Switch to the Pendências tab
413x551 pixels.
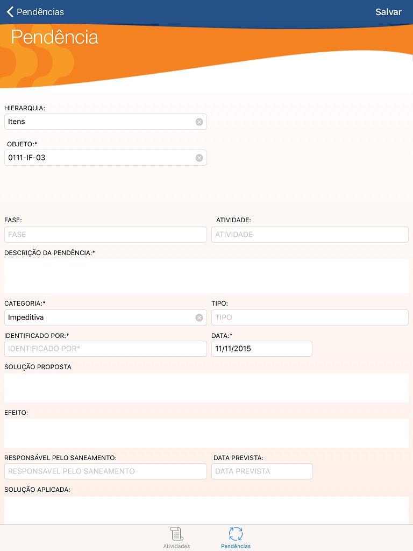[x=236, y=538]
